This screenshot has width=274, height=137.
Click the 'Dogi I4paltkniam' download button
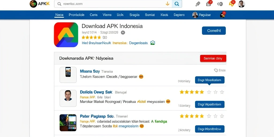(x=210, y=105)
